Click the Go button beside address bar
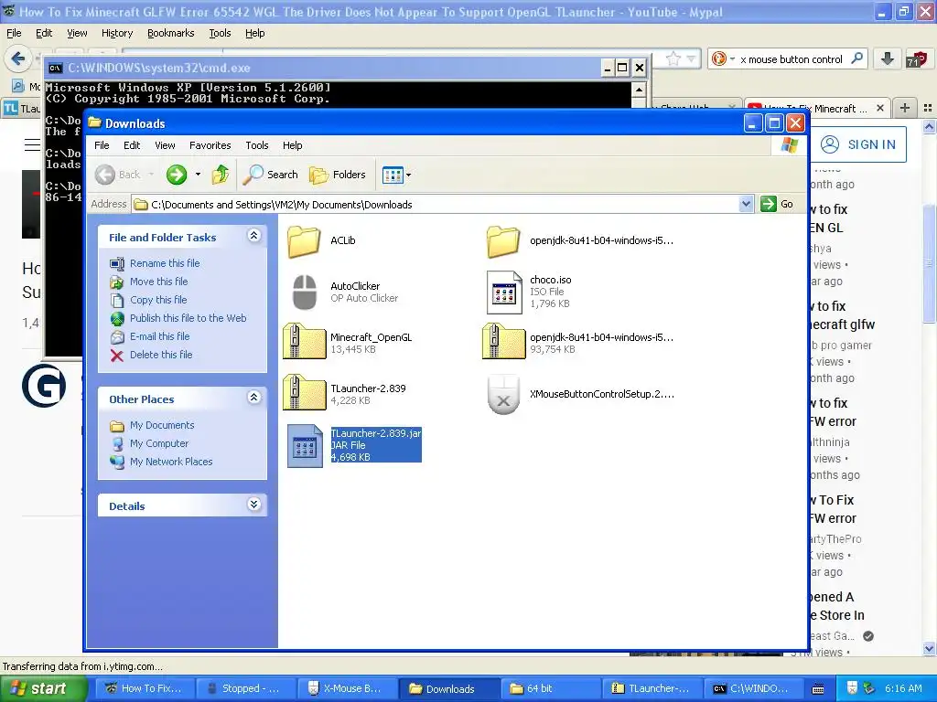Screen dimensions: 937x702 [777, 204]
